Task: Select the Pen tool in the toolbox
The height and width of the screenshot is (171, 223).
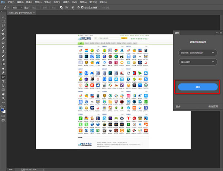Action: coord(3,77)
